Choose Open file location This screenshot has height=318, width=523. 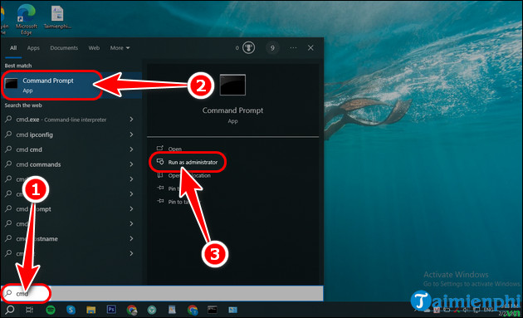184,175
